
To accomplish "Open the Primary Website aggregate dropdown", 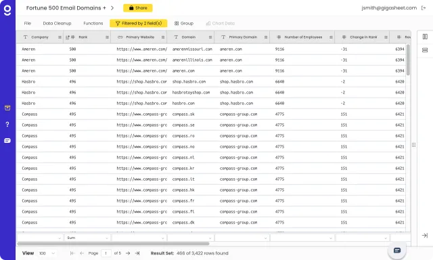I will click(139, 238).
